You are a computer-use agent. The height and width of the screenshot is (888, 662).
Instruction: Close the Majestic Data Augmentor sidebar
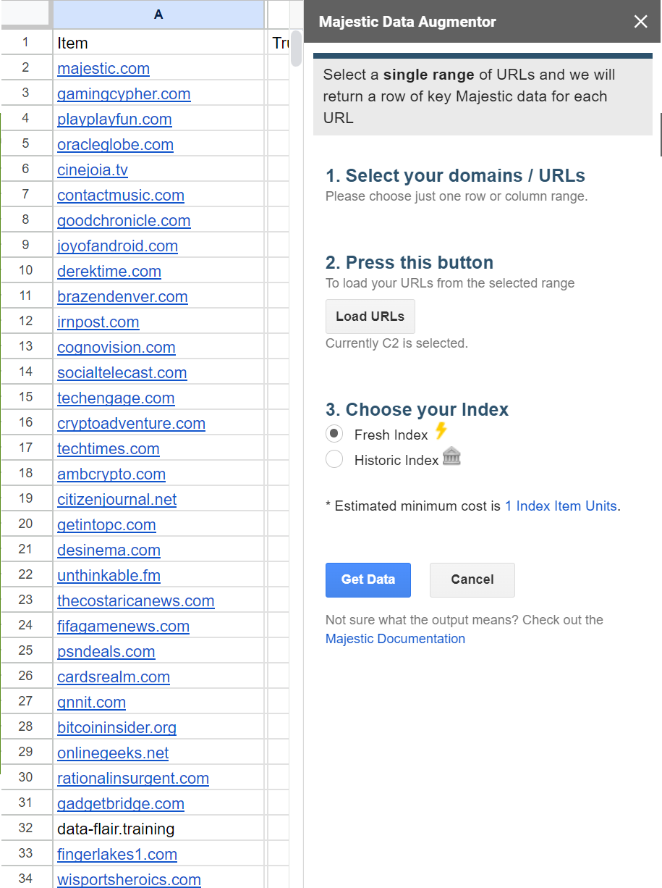click(x=640, y=22)
